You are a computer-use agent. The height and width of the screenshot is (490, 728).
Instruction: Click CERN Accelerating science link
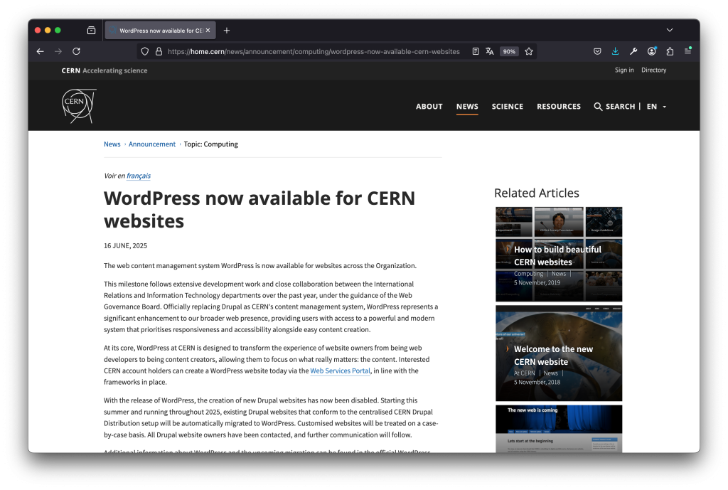105,70
